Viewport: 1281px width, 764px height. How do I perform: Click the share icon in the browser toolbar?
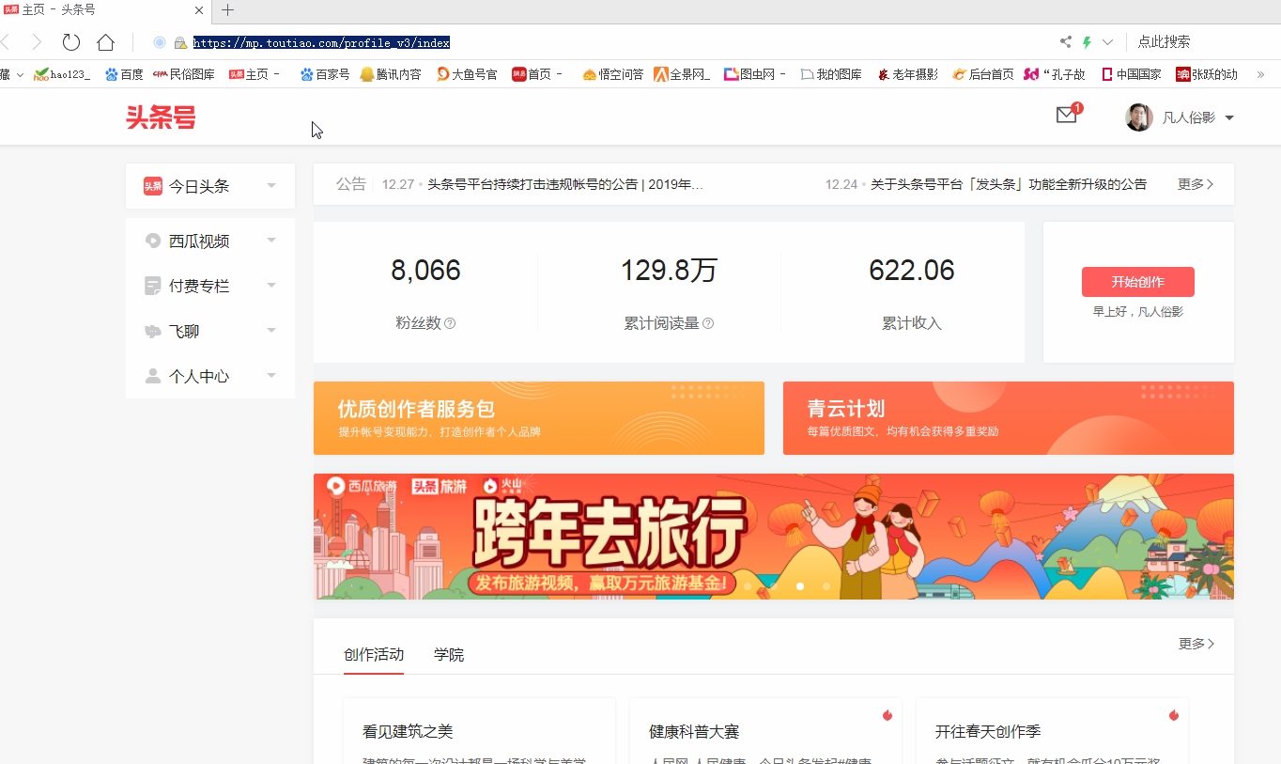tap(1064, 41)
